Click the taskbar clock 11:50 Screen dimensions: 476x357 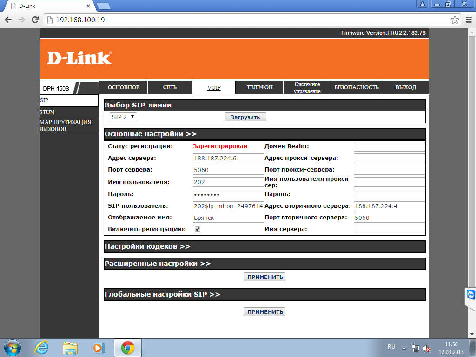451,344
